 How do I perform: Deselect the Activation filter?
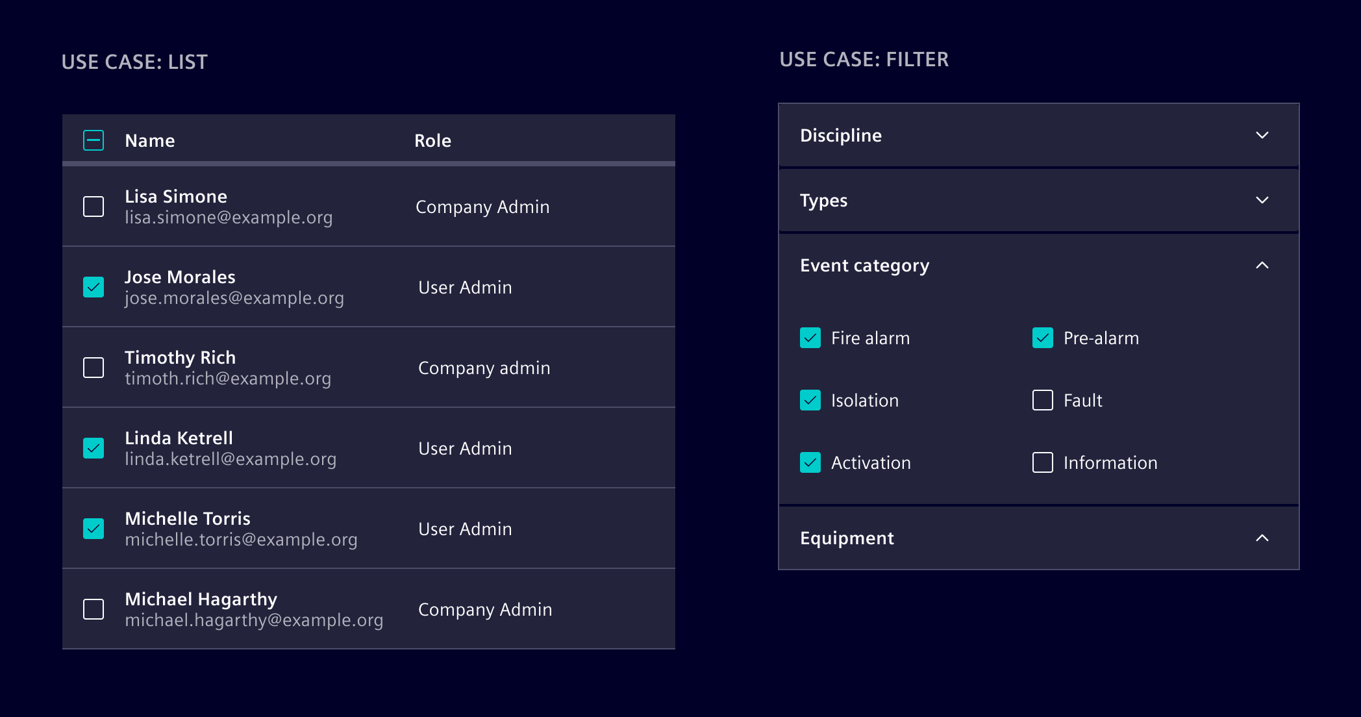(x=810, y=462)
